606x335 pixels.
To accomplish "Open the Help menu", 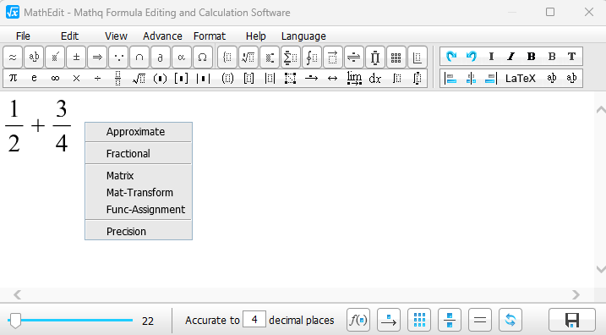I will (256, 36).
